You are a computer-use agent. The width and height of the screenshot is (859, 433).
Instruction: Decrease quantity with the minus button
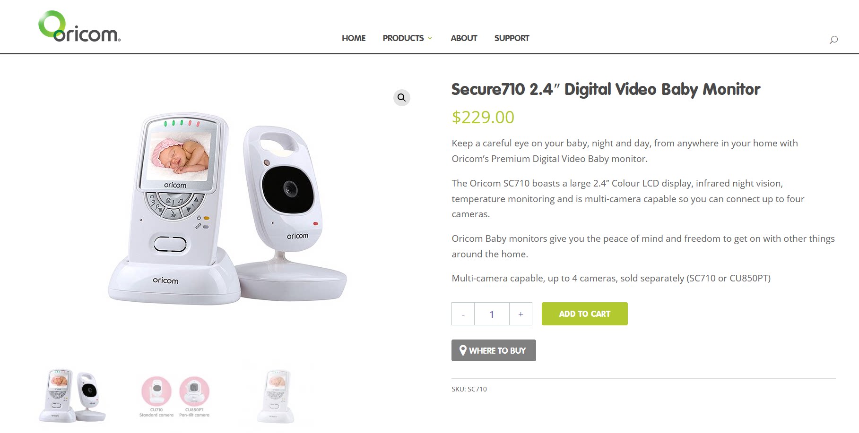click(x=463, y=314)
